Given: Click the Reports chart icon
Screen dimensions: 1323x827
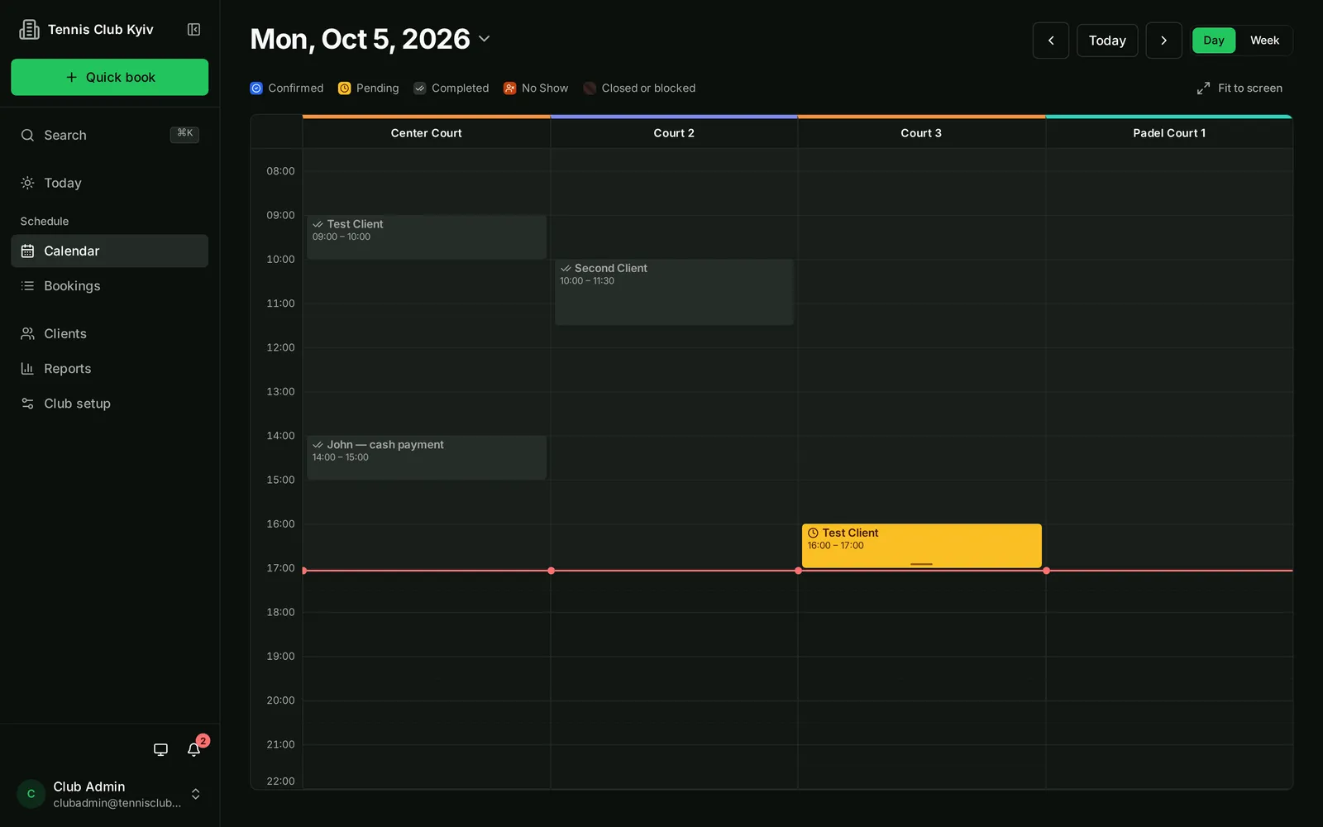Looking at the screenshot, I should click(x=27, y=369).
